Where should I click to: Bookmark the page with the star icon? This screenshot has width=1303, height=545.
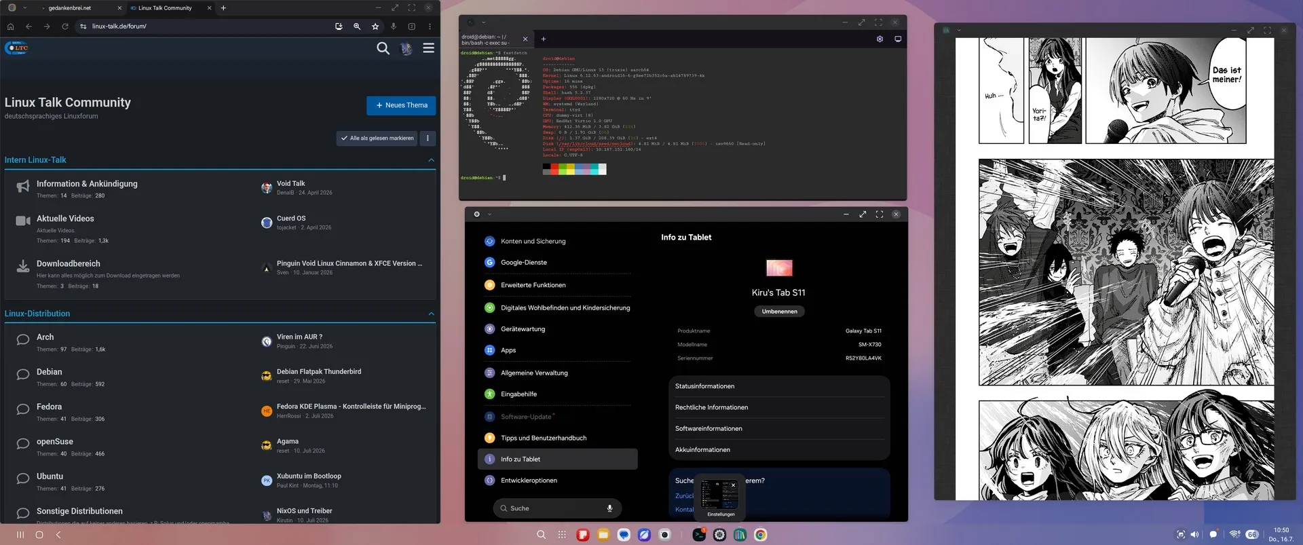375,26
